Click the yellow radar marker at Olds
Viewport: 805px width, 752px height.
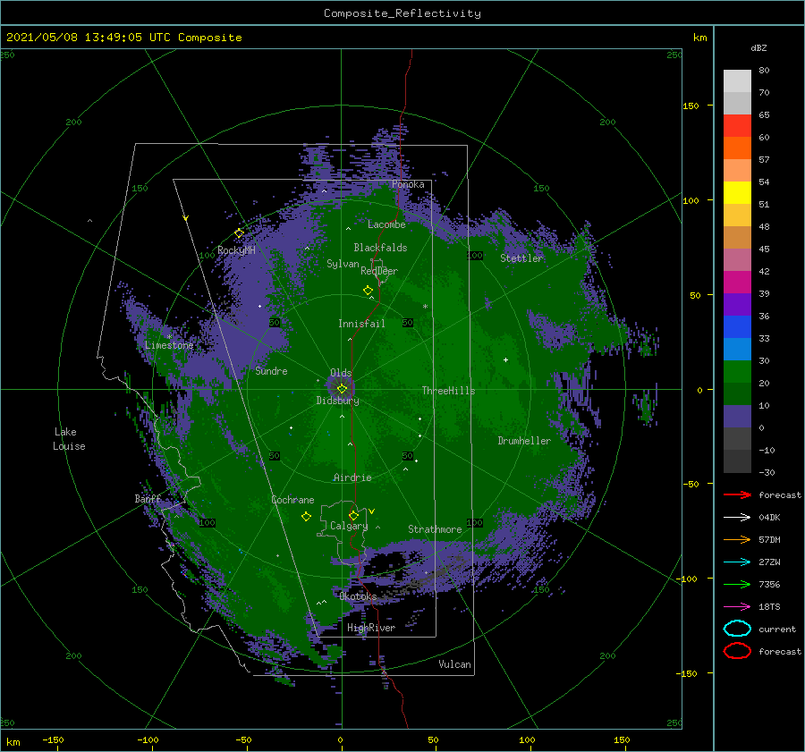coord(342,389)
